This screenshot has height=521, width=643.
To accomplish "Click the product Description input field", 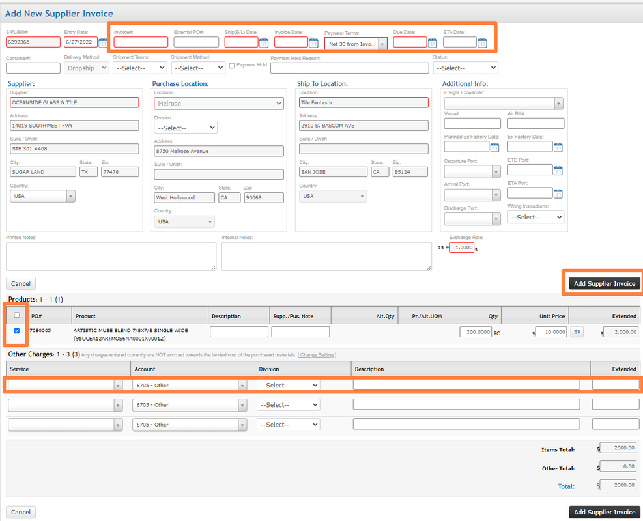I will coord(239,331).
